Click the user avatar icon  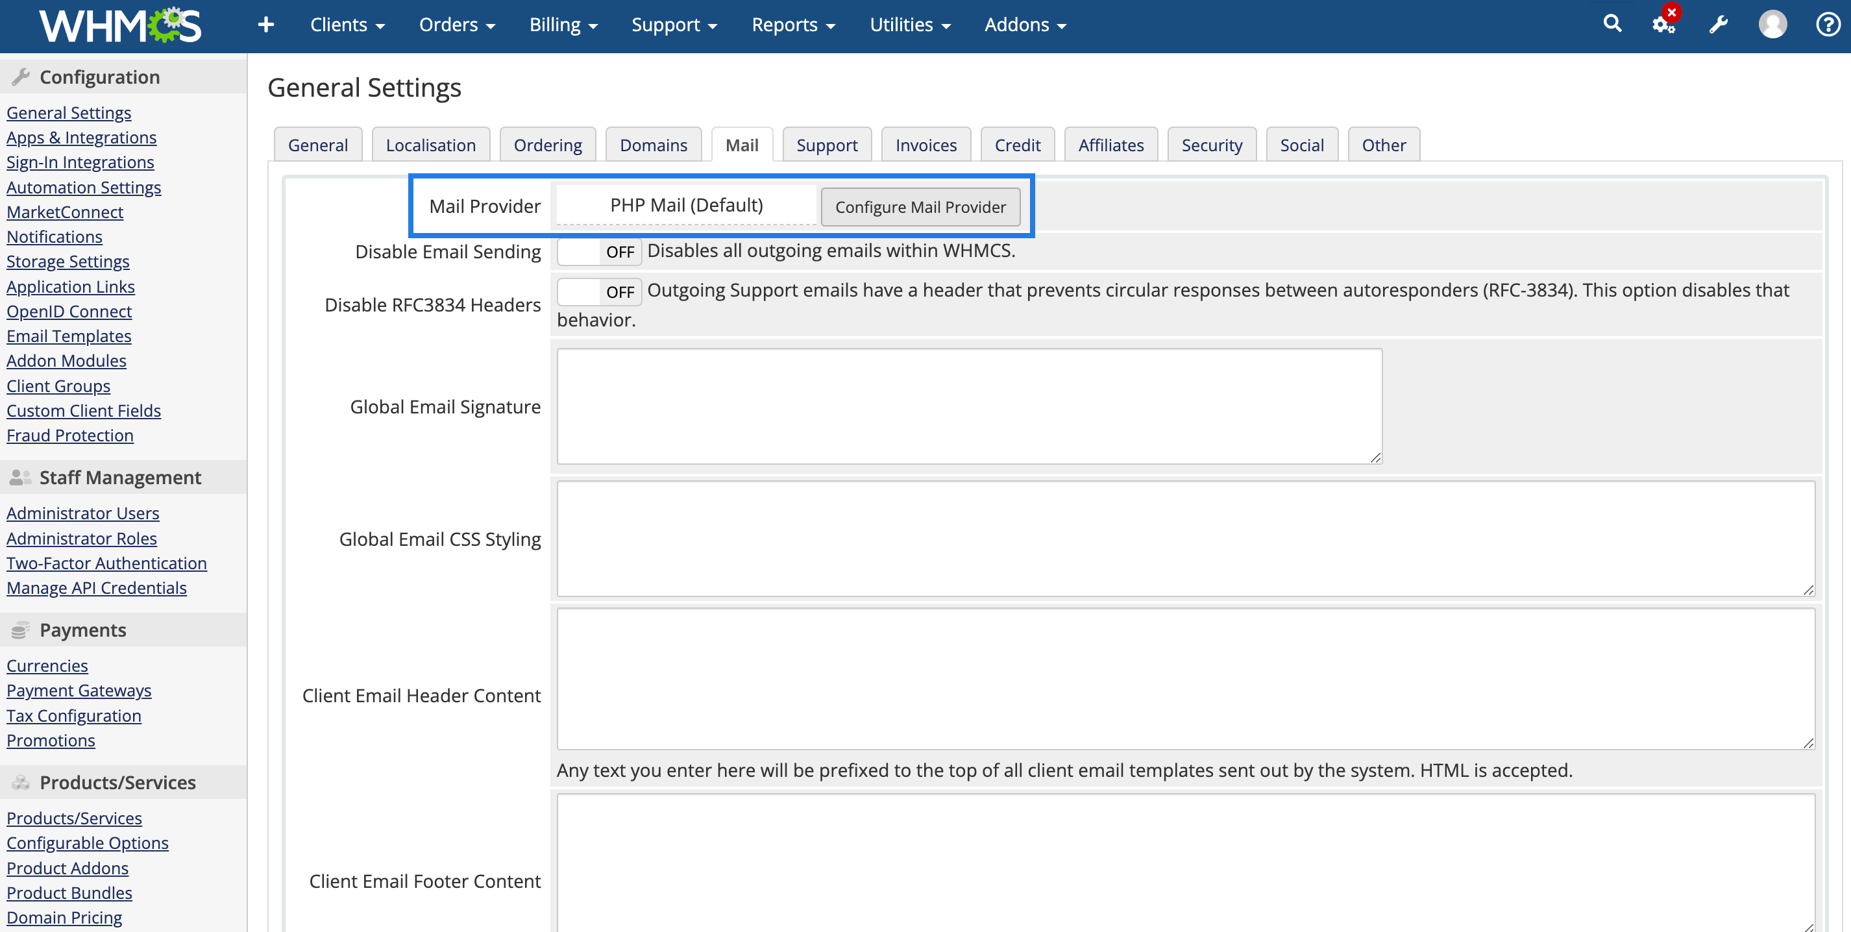coord(1772,25)
